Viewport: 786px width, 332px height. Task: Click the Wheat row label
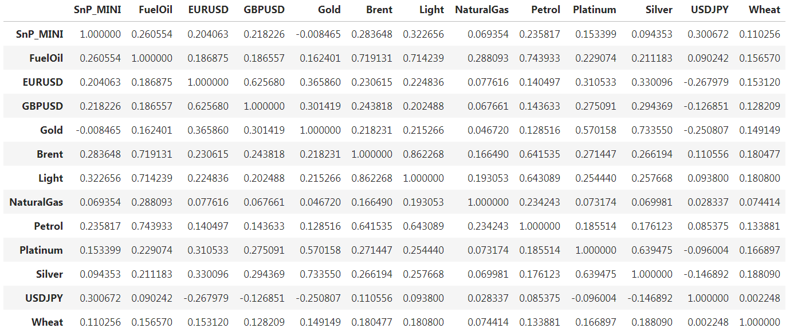[x=46, y=322]
